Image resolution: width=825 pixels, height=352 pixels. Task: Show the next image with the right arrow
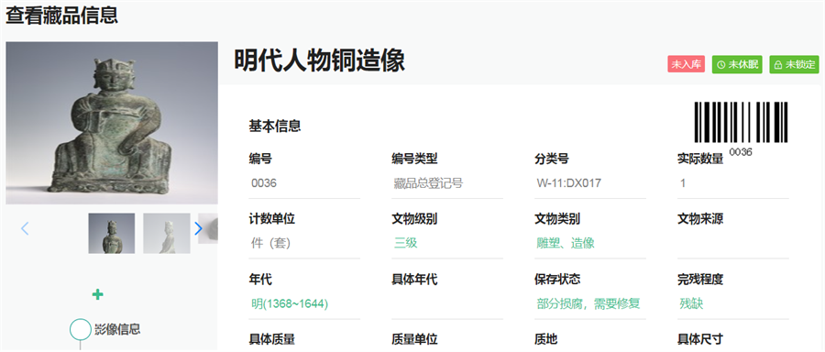coord(198,228)
